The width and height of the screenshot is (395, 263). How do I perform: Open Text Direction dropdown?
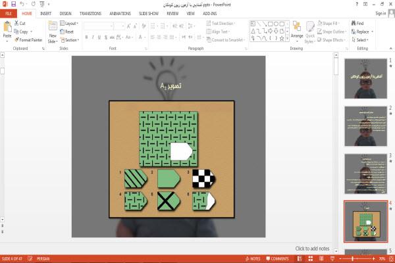coord(221,24)
